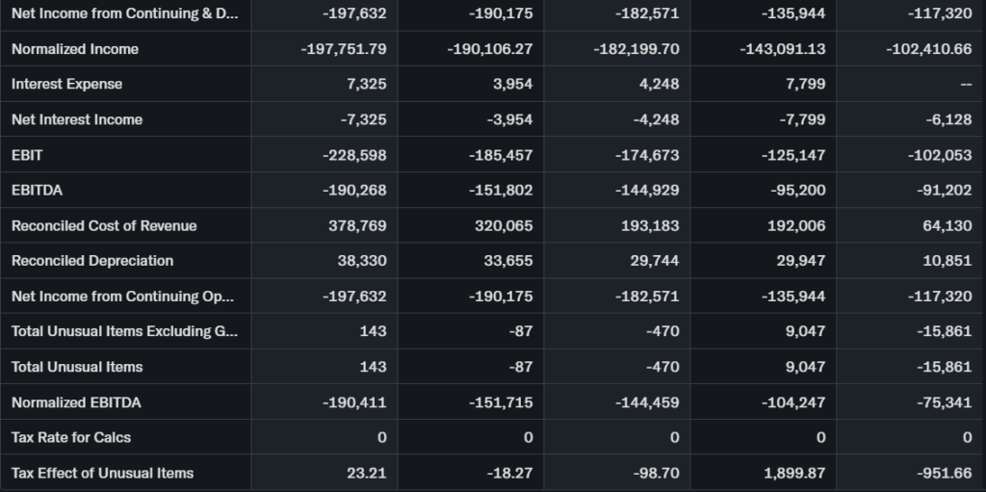
Task: Select the -228,598 EBIT value
Action: 354,155
